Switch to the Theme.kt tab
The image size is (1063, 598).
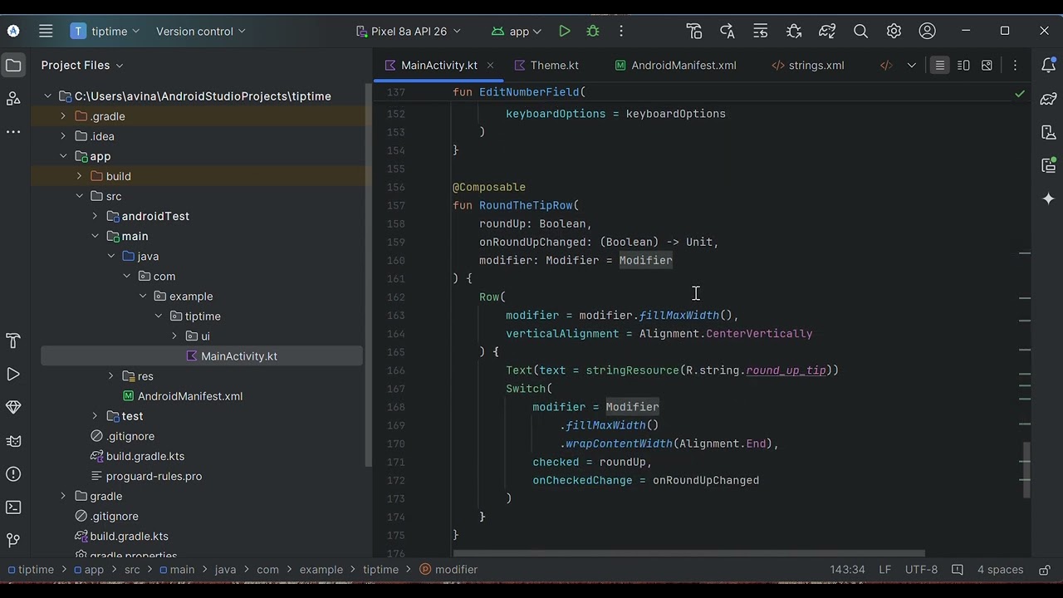click(x=546, y=66)
